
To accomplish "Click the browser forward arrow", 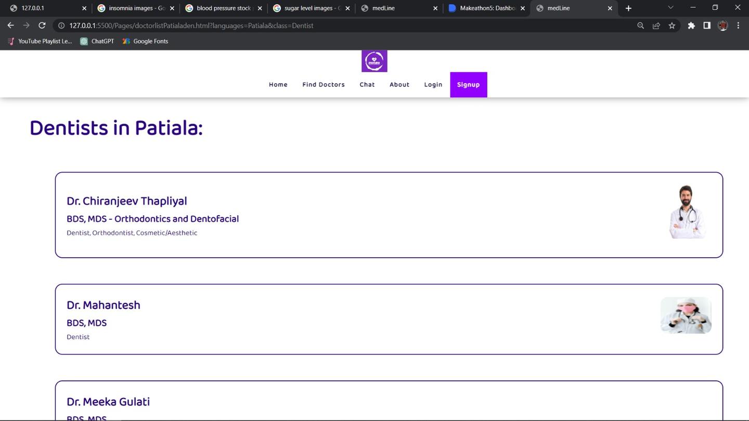I will tap(27, 25).
